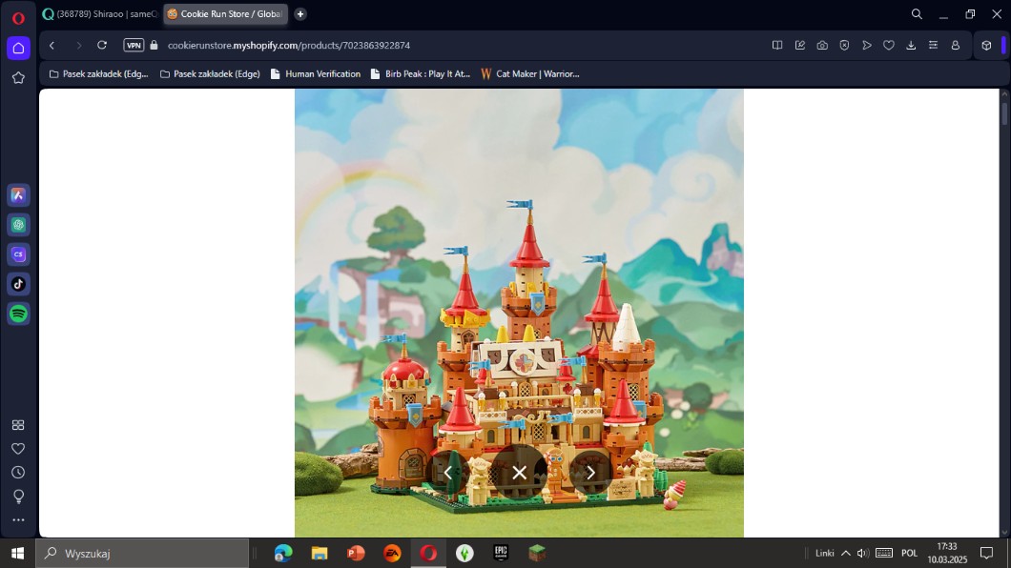The image size is (1011, 568).
Task: Open three-dots sidebar setup menu
Action: click(18, 520)
